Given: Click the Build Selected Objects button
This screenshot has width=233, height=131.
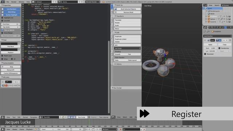Looking at the screenshot, I should (x=127, y=9).
